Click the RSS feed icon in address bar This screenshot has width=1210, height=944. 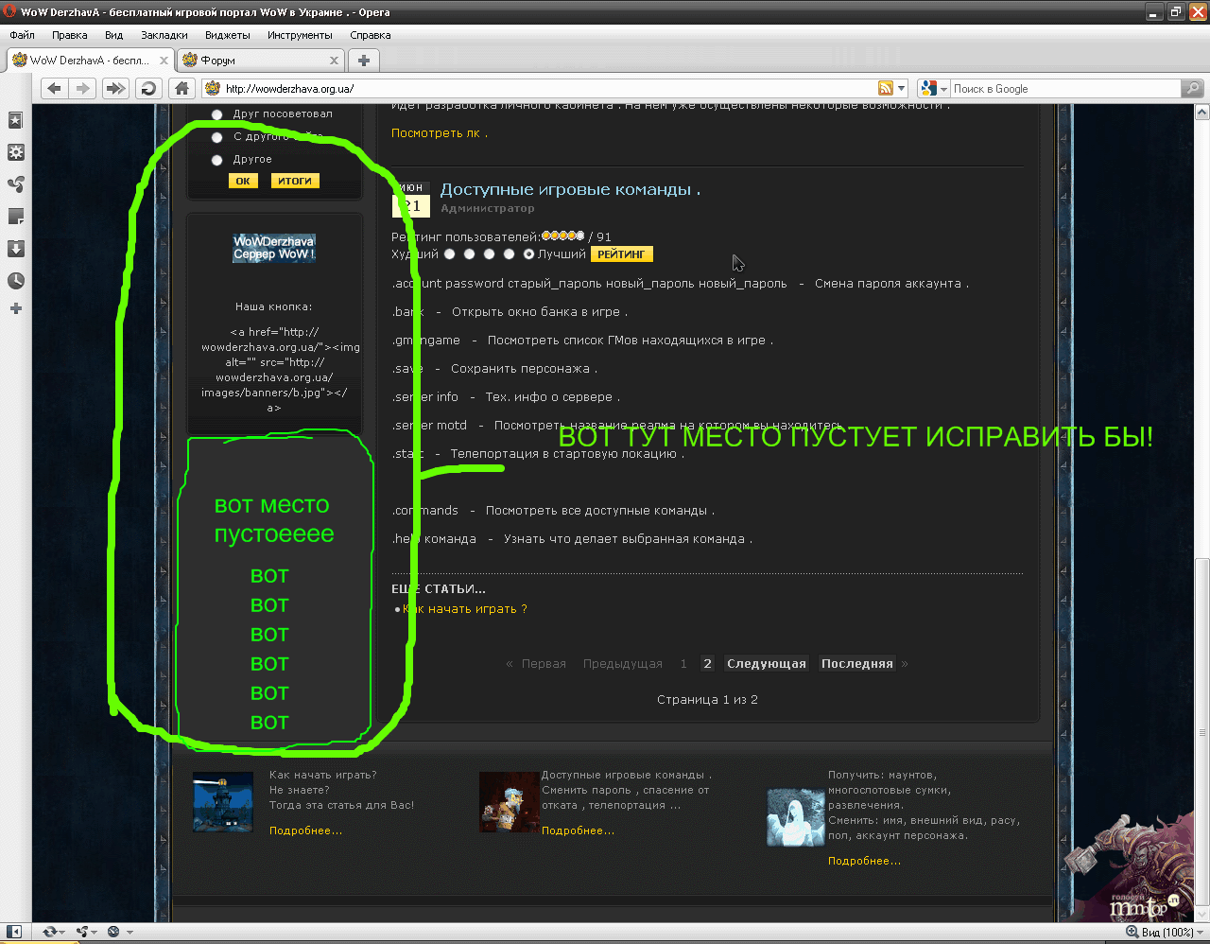click(886, 88)
